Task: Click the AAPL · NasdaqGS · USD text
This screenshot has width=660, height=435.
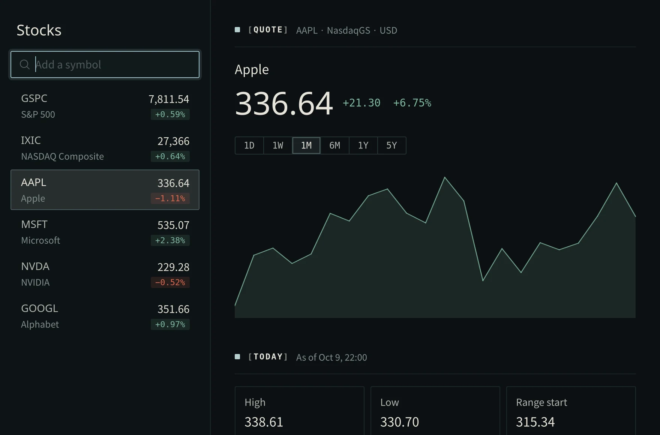Action: pos(346,30)
